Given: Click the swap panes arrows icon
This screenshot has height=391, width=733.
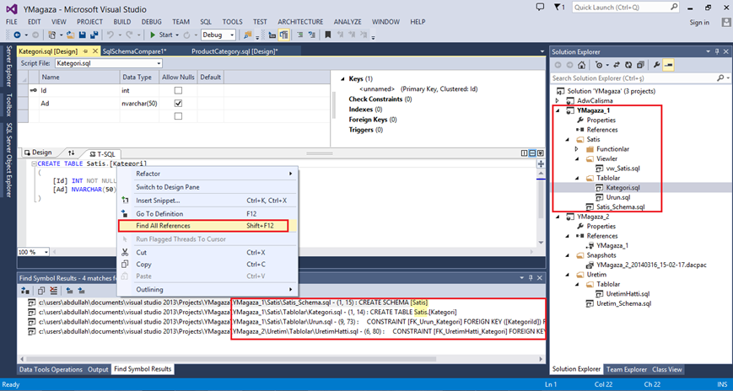Looking at the screenshot, I should coord(71,153).
